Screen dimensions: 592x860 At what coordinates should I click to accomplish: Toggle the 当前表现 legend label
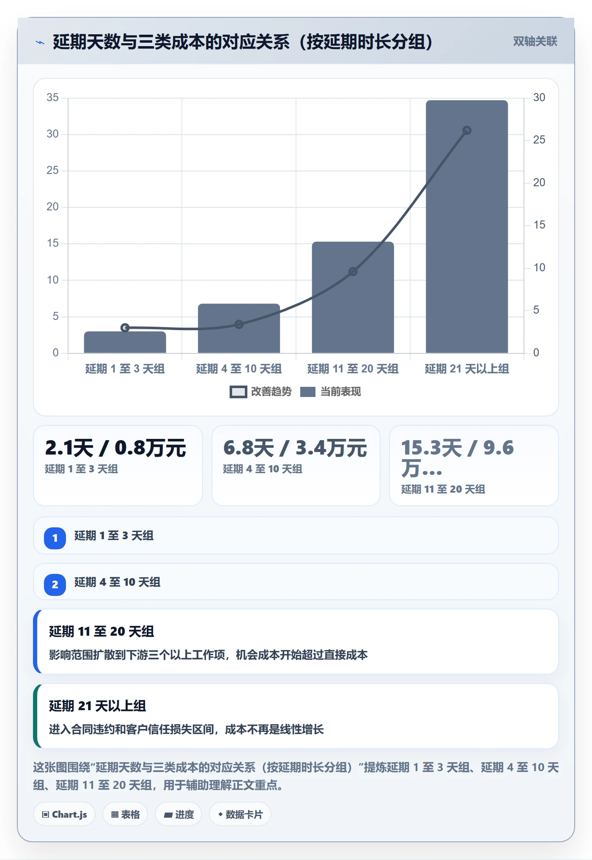click(x=341, y=392)
